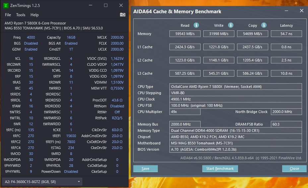
Task: Click the CPU Type field showing Ryzen 7 5800X
Action: [x=235, y=87]
